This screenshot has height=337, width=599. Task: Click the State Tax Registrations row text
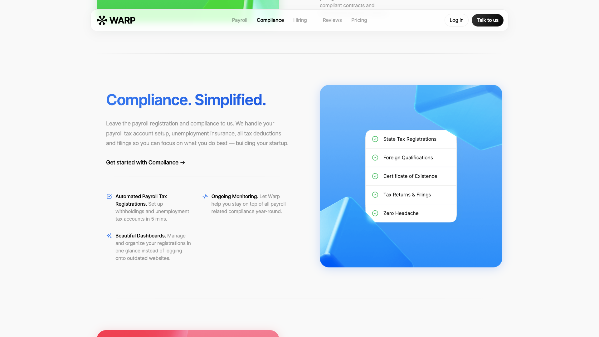pyautogui.click(x=410, y=139)
